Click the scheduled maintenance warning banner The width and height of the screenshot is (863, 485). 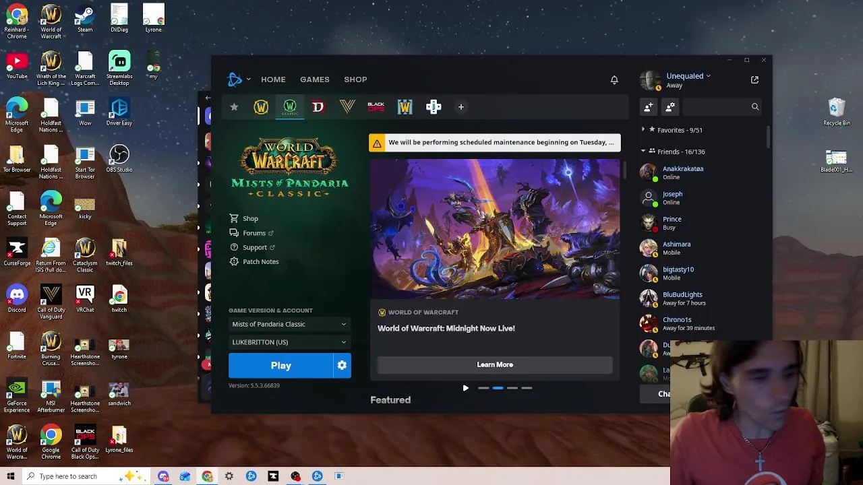pyautogui.click(x=495, y=143)
